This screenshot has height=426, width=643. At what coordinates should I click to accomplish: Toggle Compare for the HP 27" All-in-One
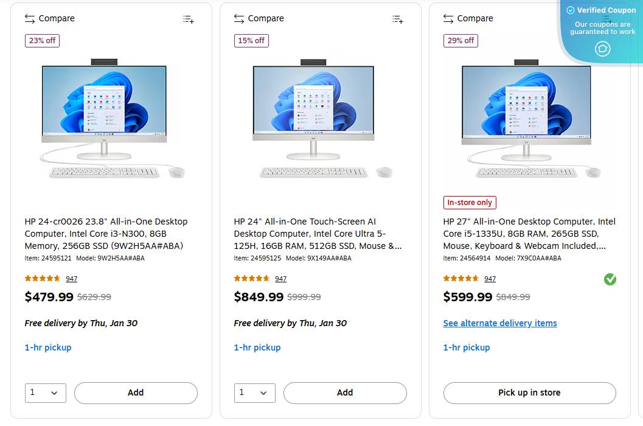[x=468, y=18]
